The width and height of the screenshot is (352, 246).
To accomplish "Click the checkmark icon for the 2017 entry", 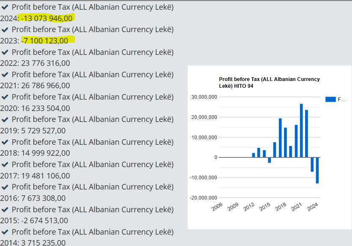I will (5, 165).
